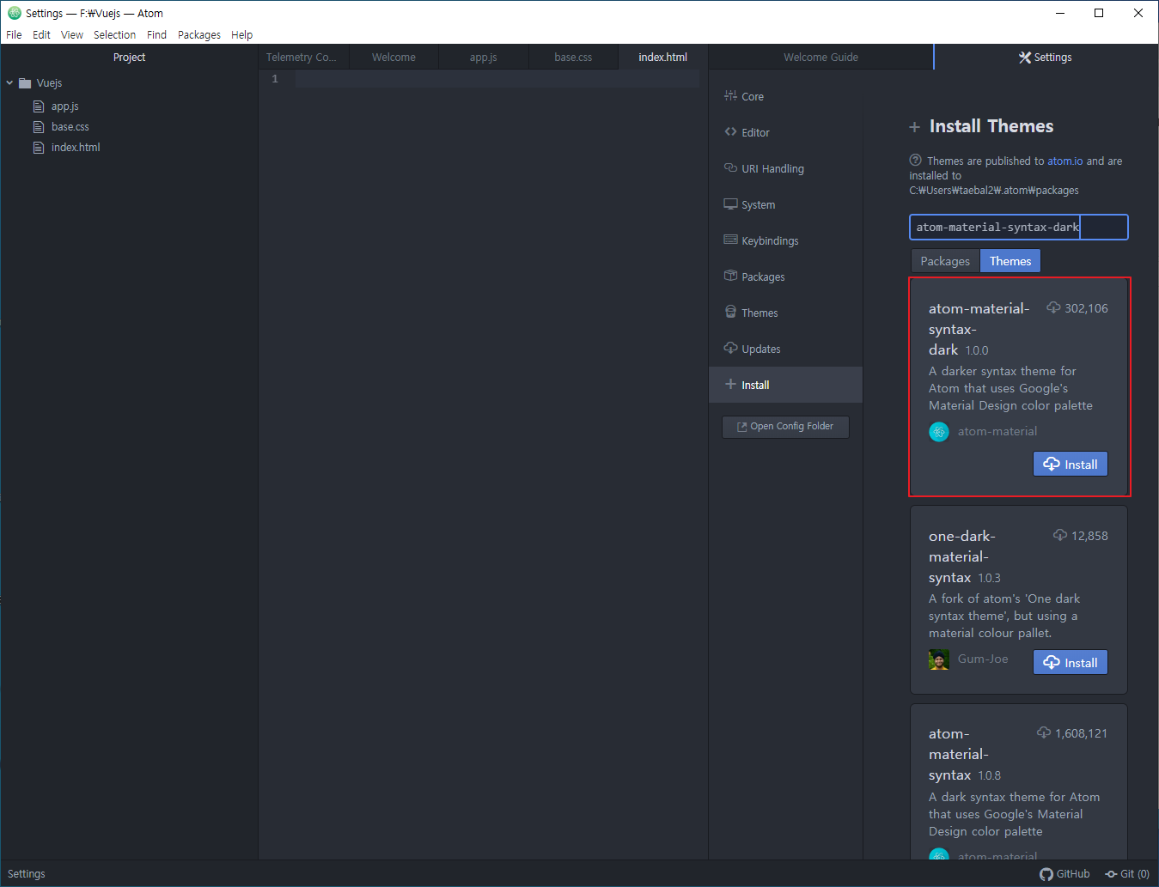Open base.css from the project tree
Viewport: 1159px width, 887px height.
pos(70,127)
